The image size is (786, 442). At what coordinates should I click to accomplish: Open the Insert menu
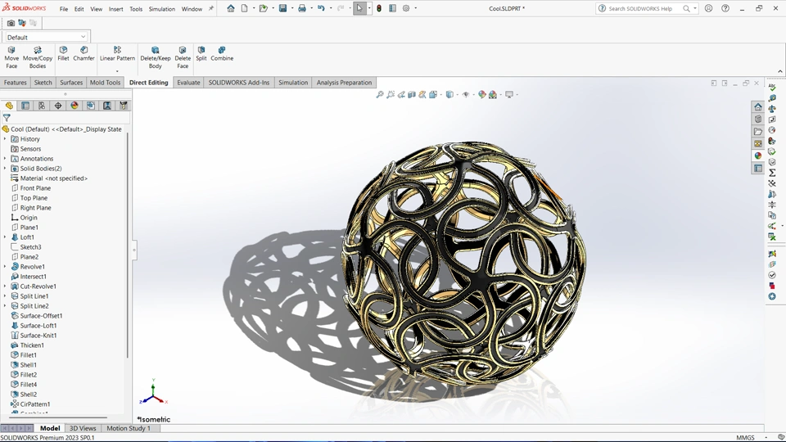[116, 9]
